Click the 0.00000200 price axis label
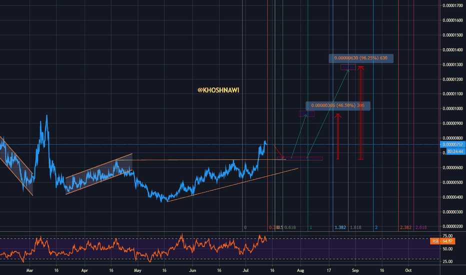The height and width of the screenshot is (275, 466). click(452, 226)
